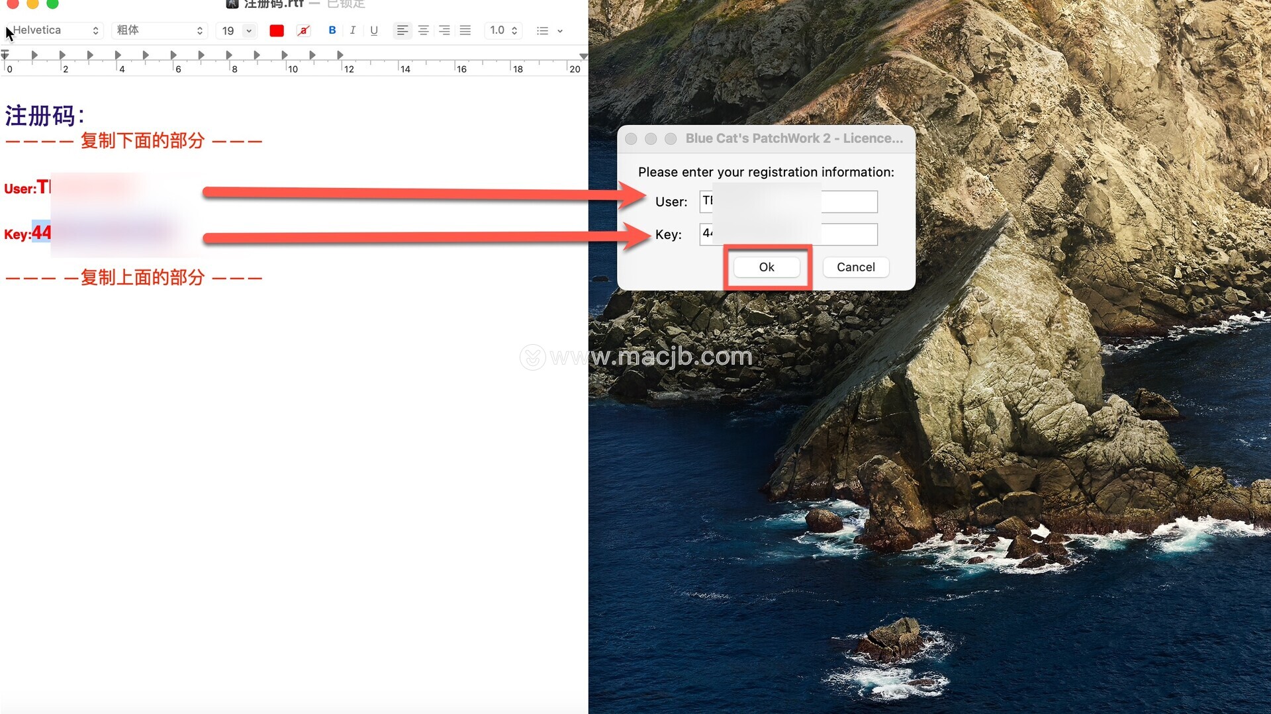Open the Helvetica font family dropdown

point(54,30)
